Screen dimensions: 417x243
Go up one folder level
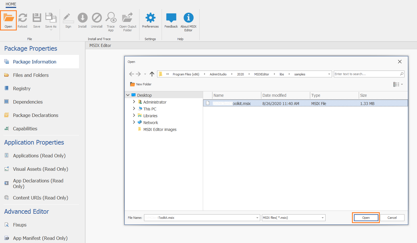152,74
